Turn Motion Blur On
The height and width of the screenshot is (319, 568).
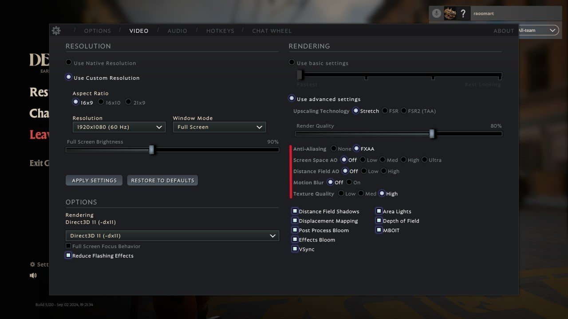349,182
